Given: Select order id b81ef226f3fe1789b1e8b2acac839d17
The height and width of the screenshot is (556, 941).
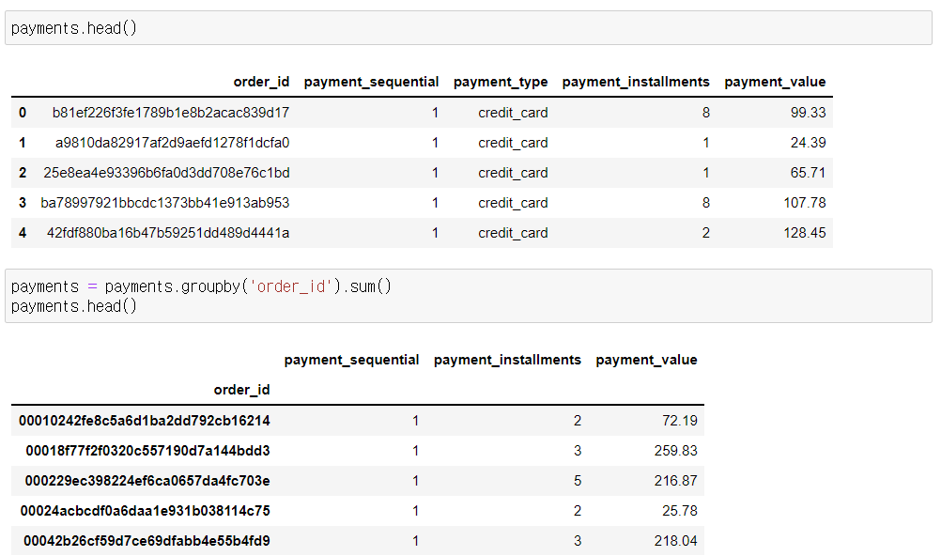Looking at the screenshot, I should tap(170, 113).
